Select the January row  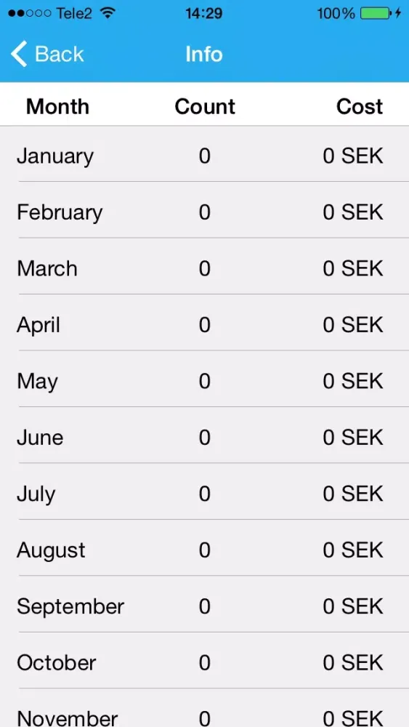[204, 153]
